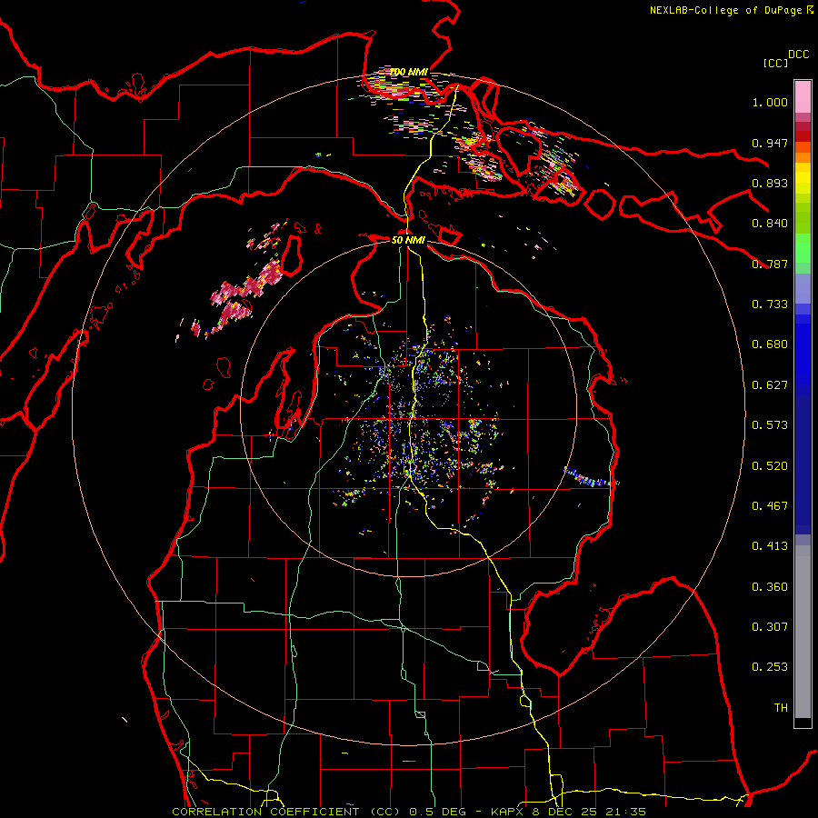Click the 0.467 scale value
This screenshot has width=818, height=818.
(770, 506)
